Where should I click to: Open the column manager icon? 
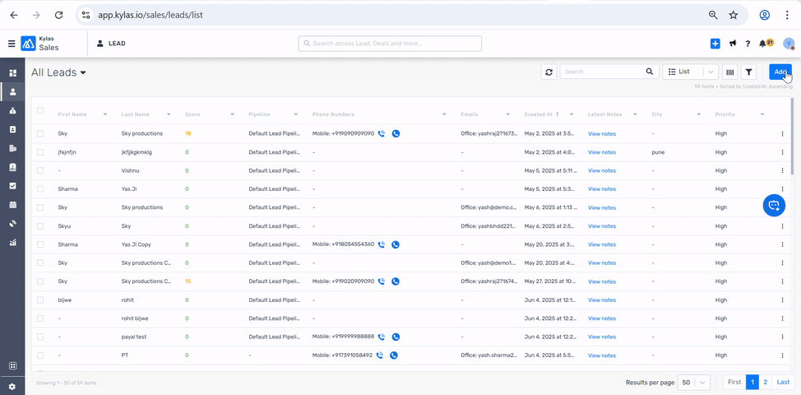730,72
